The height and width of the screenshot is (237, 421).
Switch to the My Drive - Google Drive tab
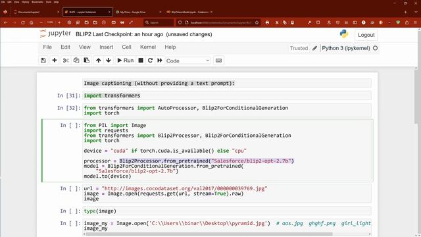[x=138, y=12]
